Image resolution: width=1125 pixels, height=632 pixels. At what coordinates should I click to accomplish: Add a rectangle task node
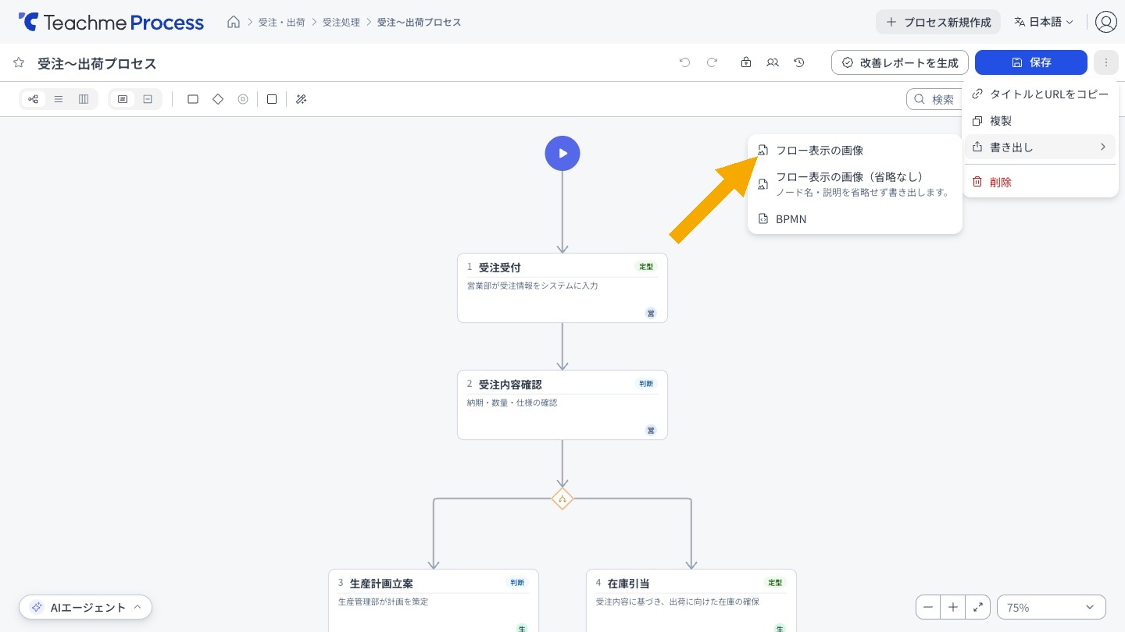193,99
